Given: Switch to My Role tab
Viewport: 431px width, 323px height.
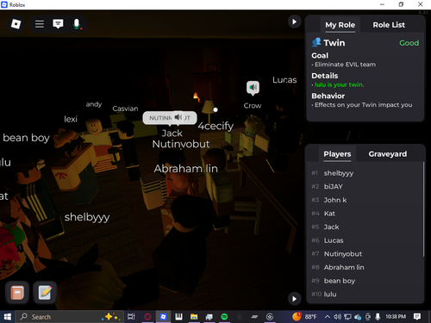Looking at the screenshot, I should click(x=340, y=25).
